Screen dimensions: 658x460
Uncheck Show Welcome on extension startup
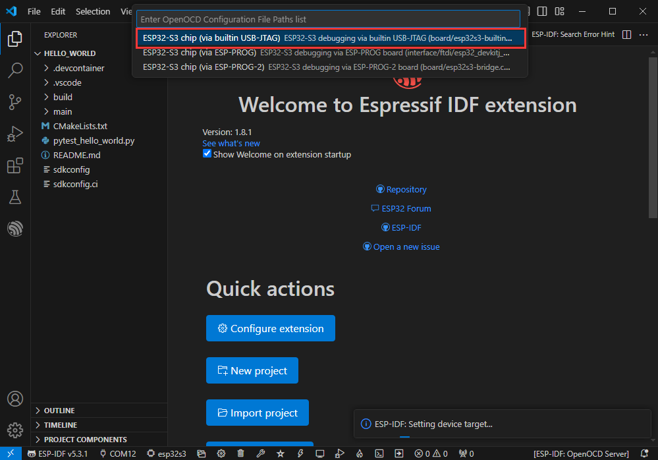click(207, 154)
